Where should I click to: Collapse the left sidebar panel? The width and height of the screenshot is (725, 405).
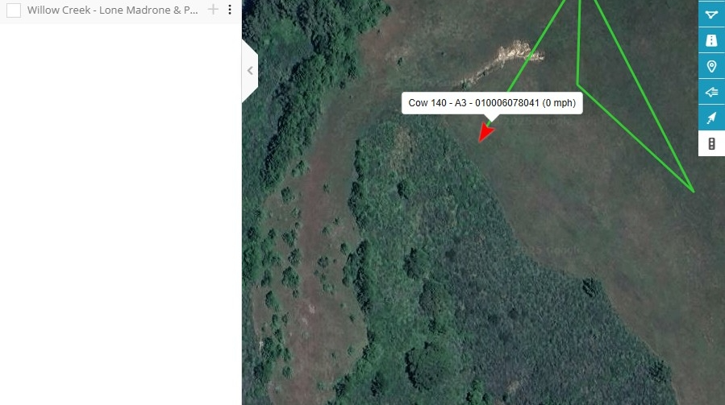tap(250, 71)
